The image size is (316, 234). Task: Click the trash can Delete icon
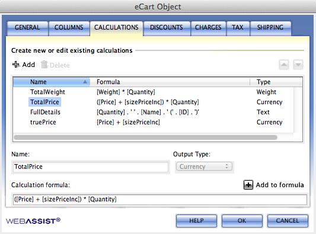[x=44, y=65]
